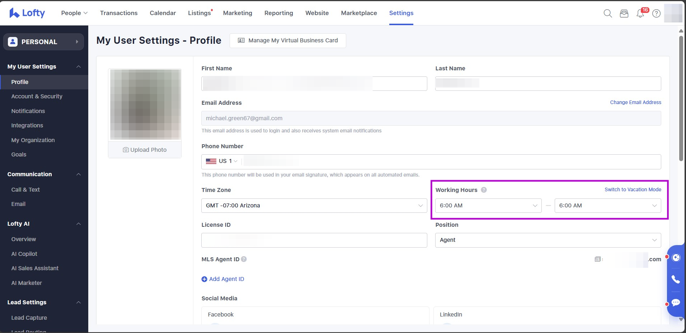Click the search magnifier icon
Screen dimensions: 686x333
point(607,13)
